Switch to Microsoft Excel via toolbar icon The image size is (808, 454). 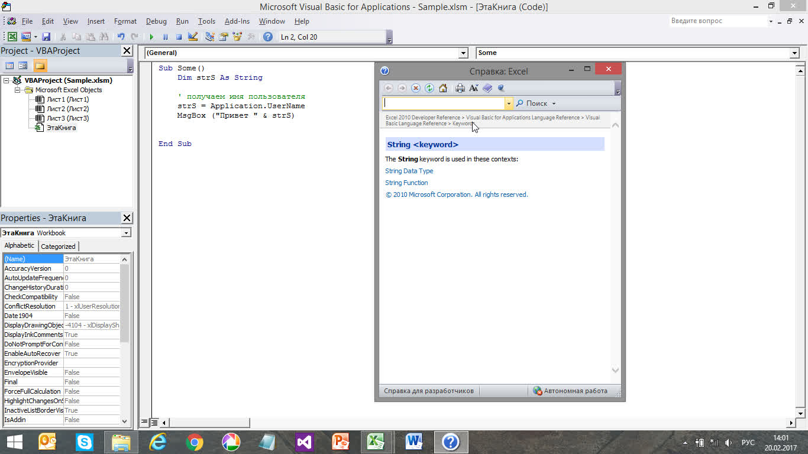[x=12, y=37]
